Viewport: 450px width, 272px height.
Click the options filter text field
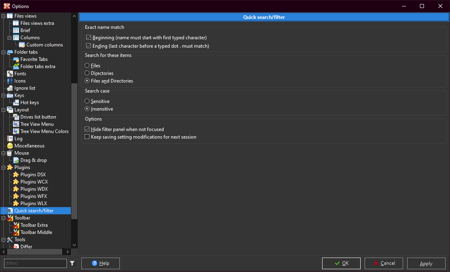[x=35, y=263]
